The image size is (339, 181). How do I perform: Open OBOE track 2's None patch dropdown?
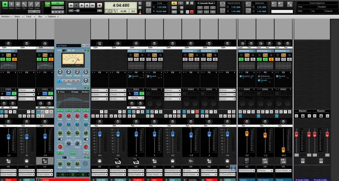pos(27,90)
